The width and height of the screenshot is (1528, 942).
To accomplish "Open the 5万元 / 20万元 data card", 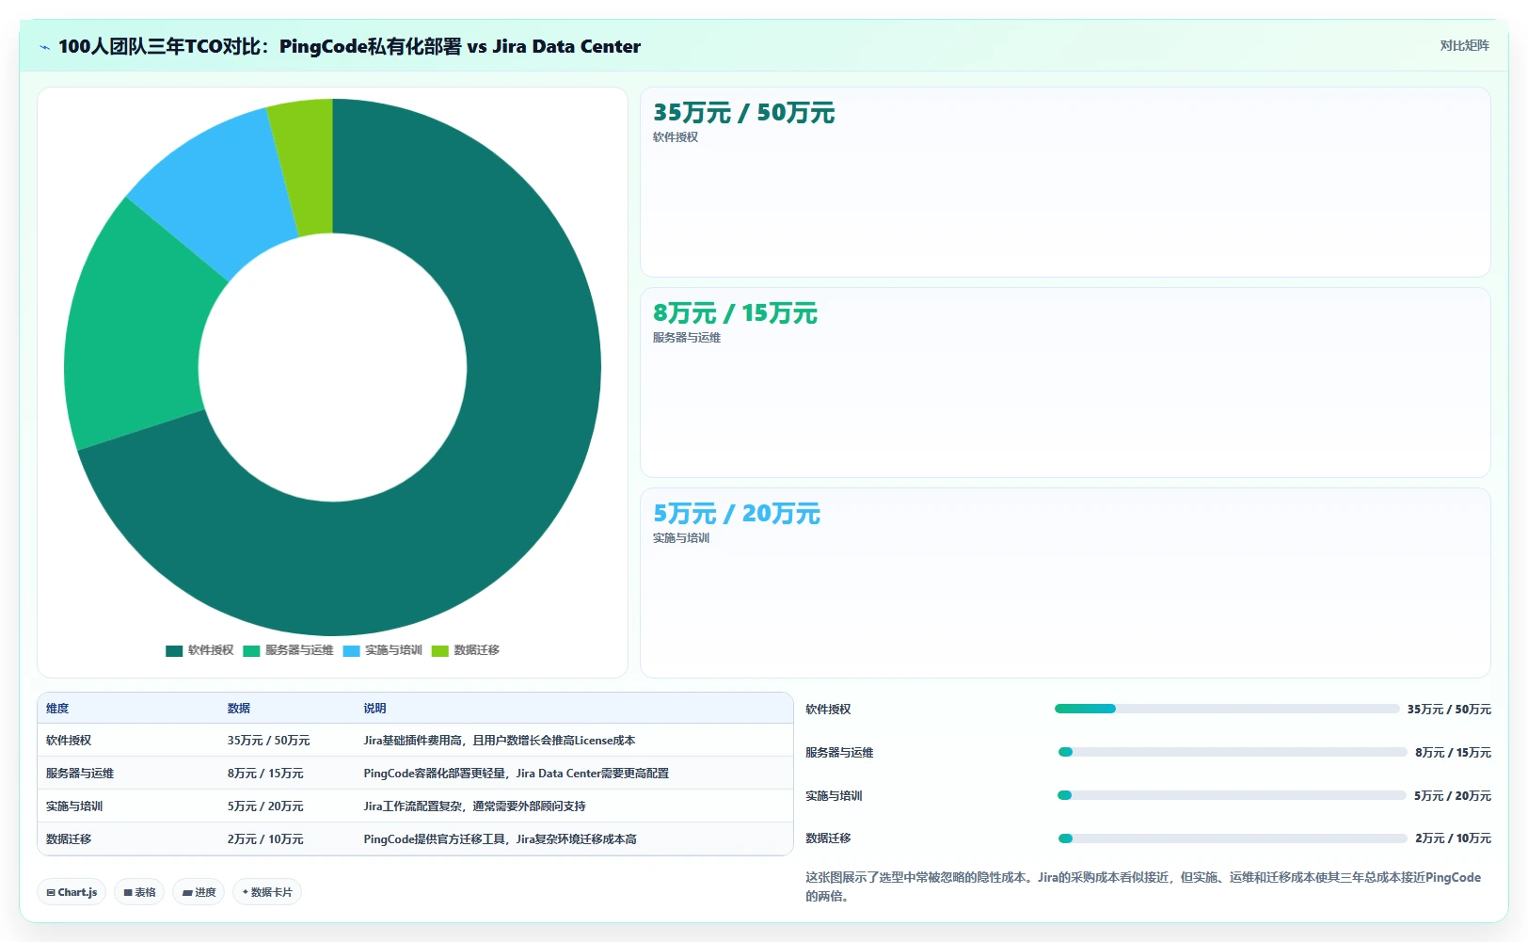I will pyautogui.click(x=1065, y=583).
